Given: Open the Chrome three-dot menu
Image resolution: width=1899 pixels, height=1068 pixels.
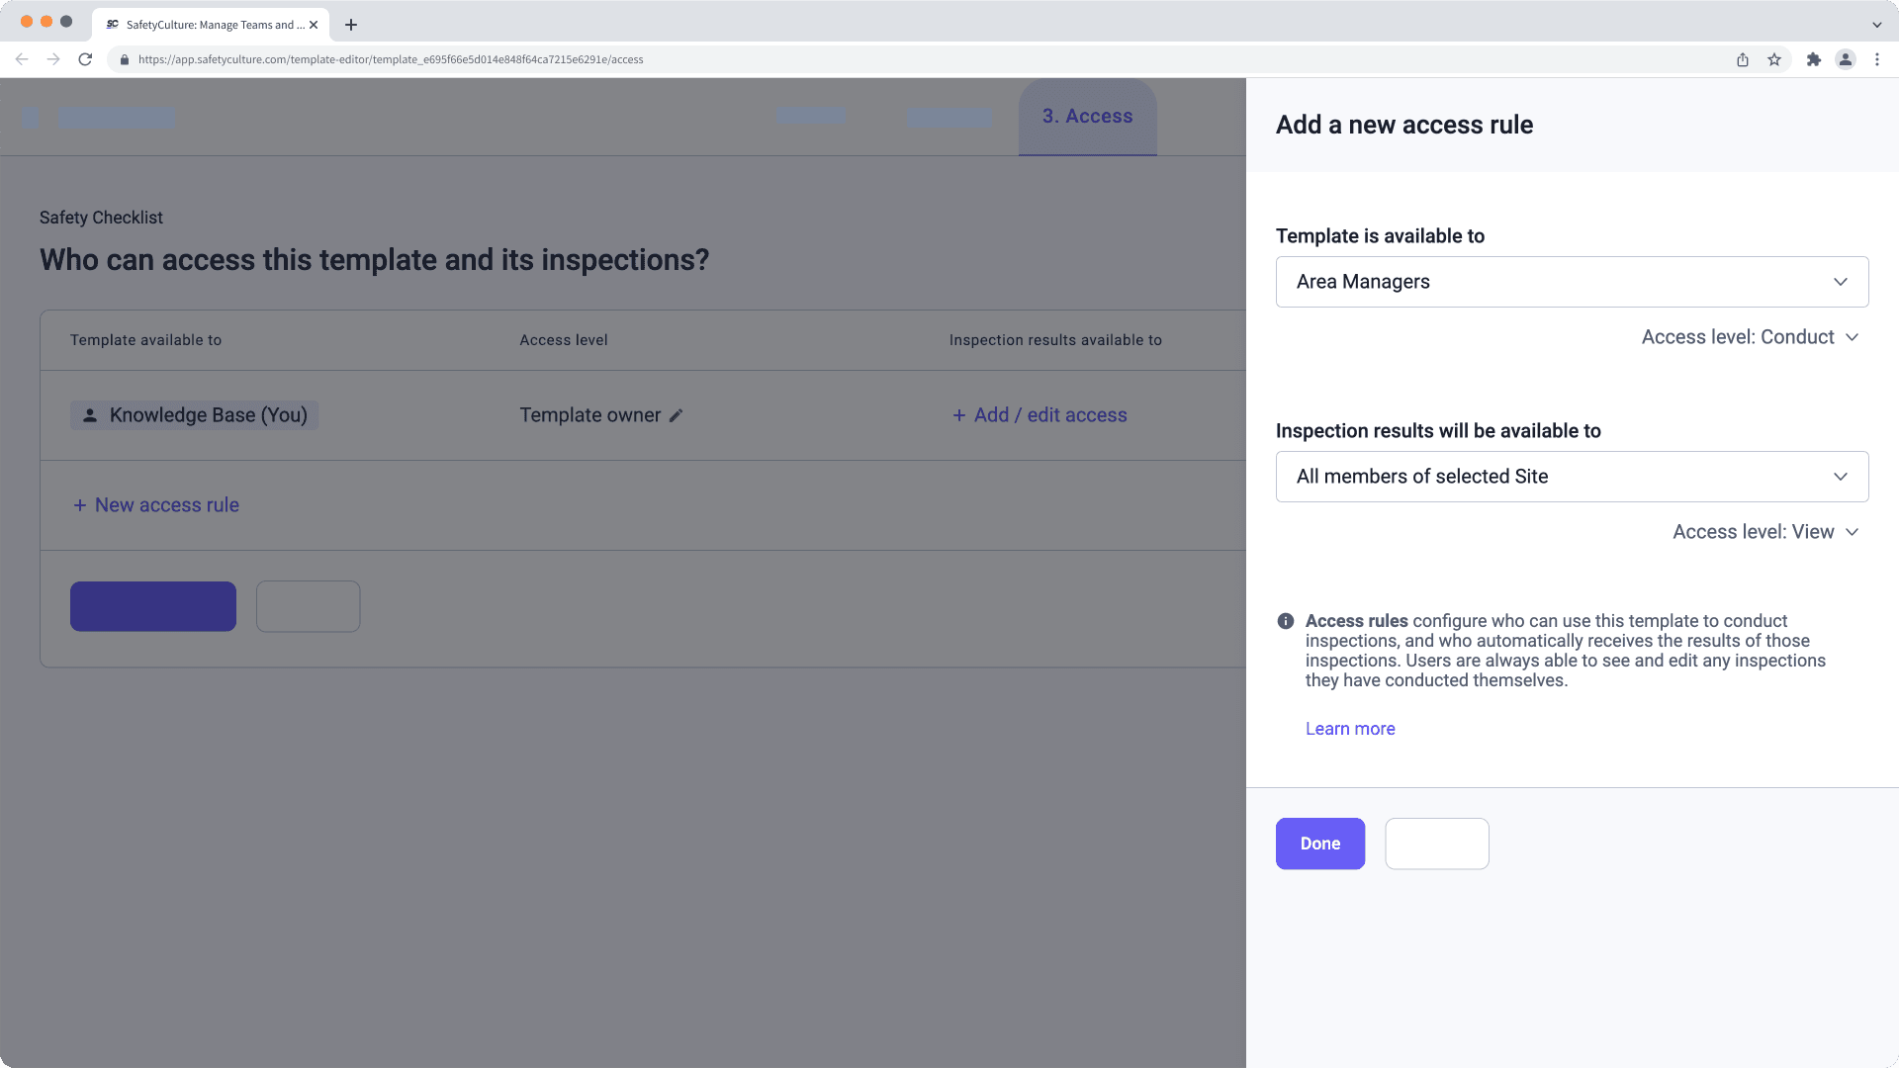Looking at the screenshot, I should [1878, 59].
